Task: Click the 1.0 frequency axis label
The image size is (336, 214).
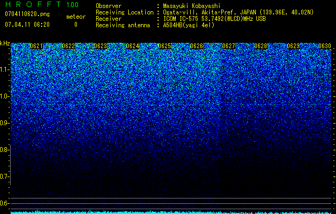Action: coord(4,96)
